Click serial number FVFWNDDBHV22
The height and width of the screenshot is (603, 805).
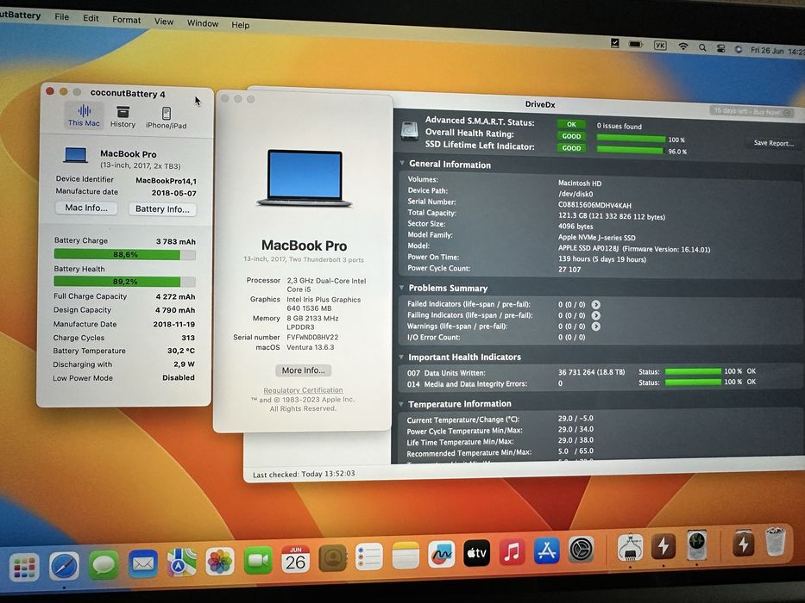click(x=312, y=338)
